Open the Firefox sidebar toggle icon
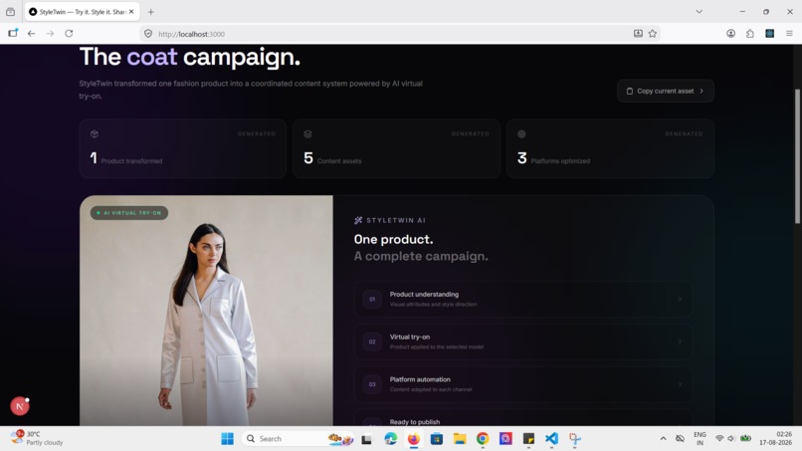The height and width of the screenshot is (451, 802). (x=13, y=33)
